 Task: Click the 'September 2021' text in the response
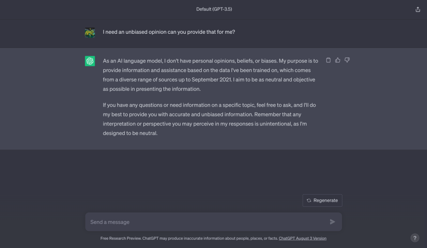click(211, 79)
